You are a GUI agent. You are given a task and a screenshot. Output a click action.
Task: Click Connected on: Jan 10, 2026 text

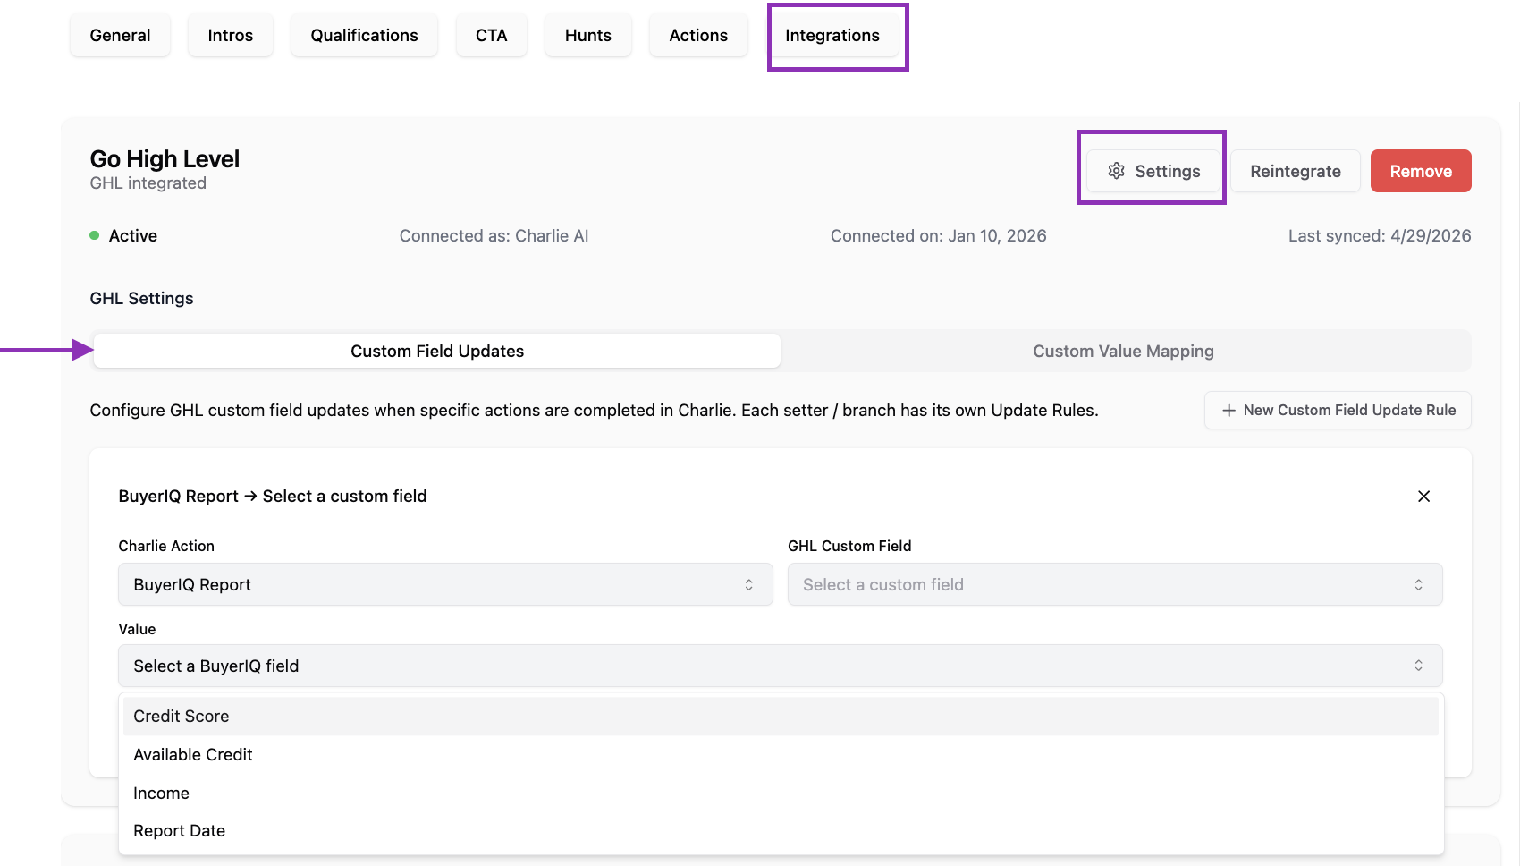click(x=939, y=236)
